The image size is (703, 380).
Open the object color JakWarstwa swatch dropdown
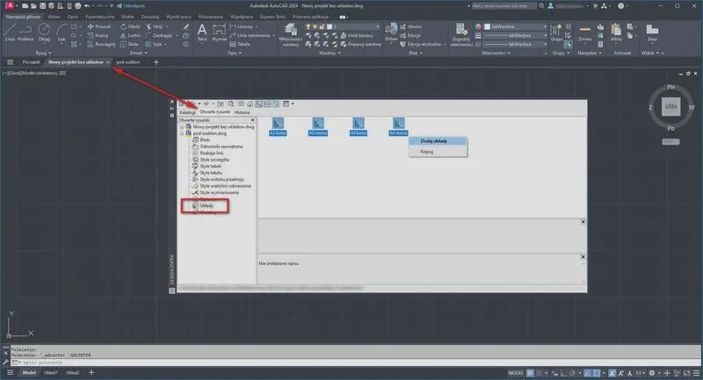516,26
